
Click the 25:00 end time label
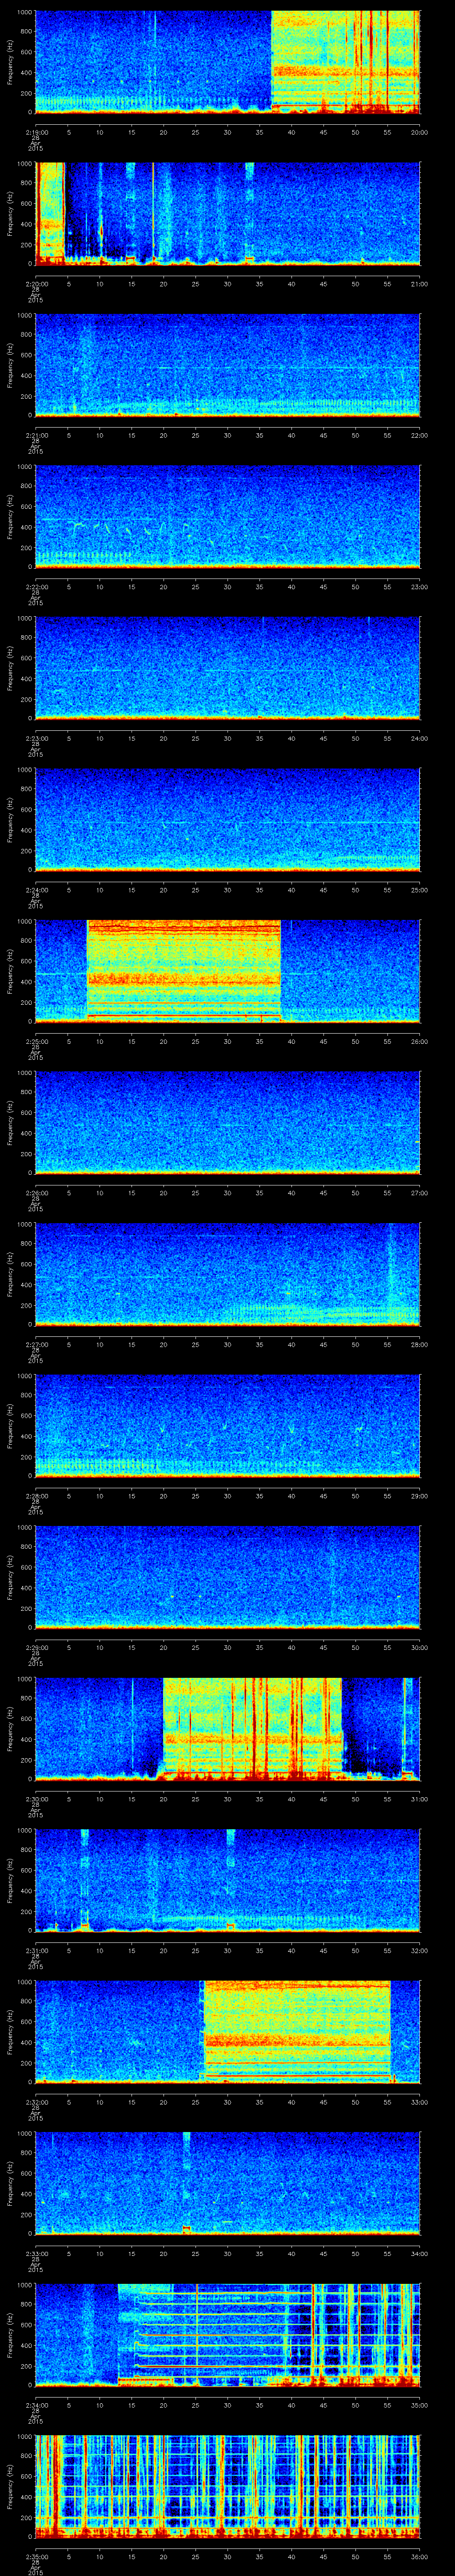tap(419, 890)
